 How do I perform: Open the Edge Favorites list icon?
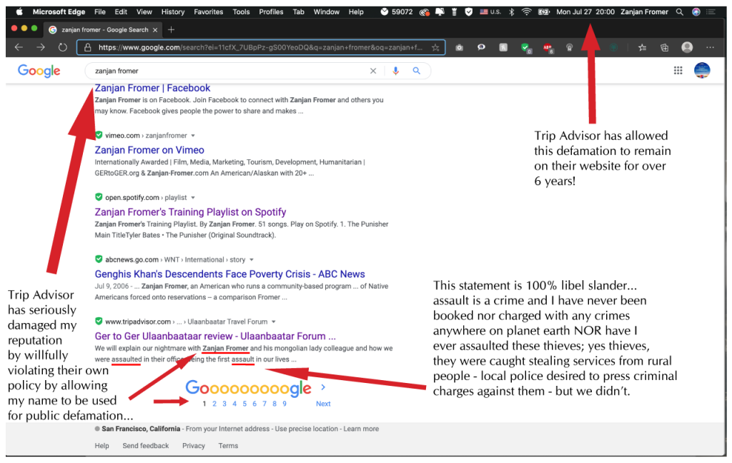643,47
